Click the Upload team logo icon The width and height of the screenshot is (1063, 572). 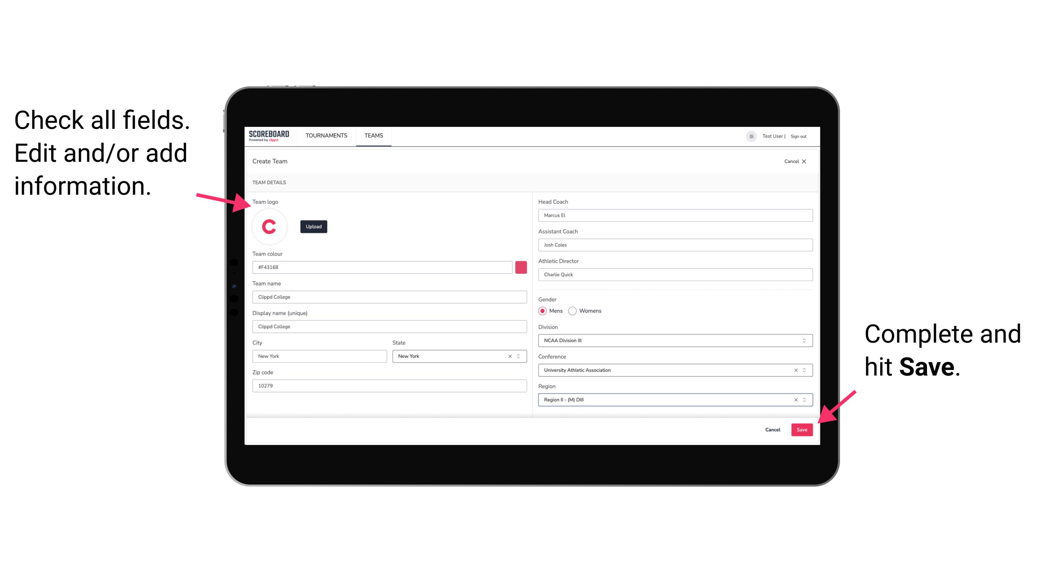point(312,226)
